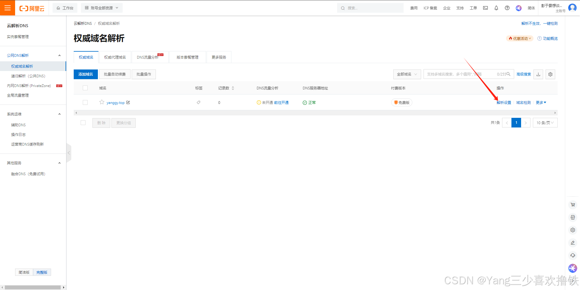580x290 pixels.
Task: Open table column settings gear
Action: coord(550,74)
